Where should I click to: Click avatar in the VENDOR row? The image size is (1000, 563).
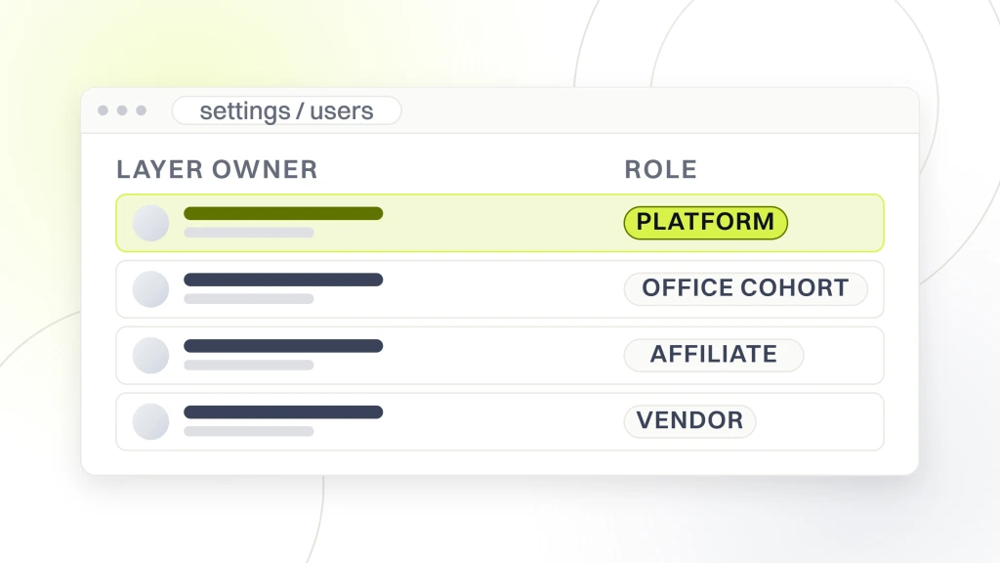coord(150,422)
